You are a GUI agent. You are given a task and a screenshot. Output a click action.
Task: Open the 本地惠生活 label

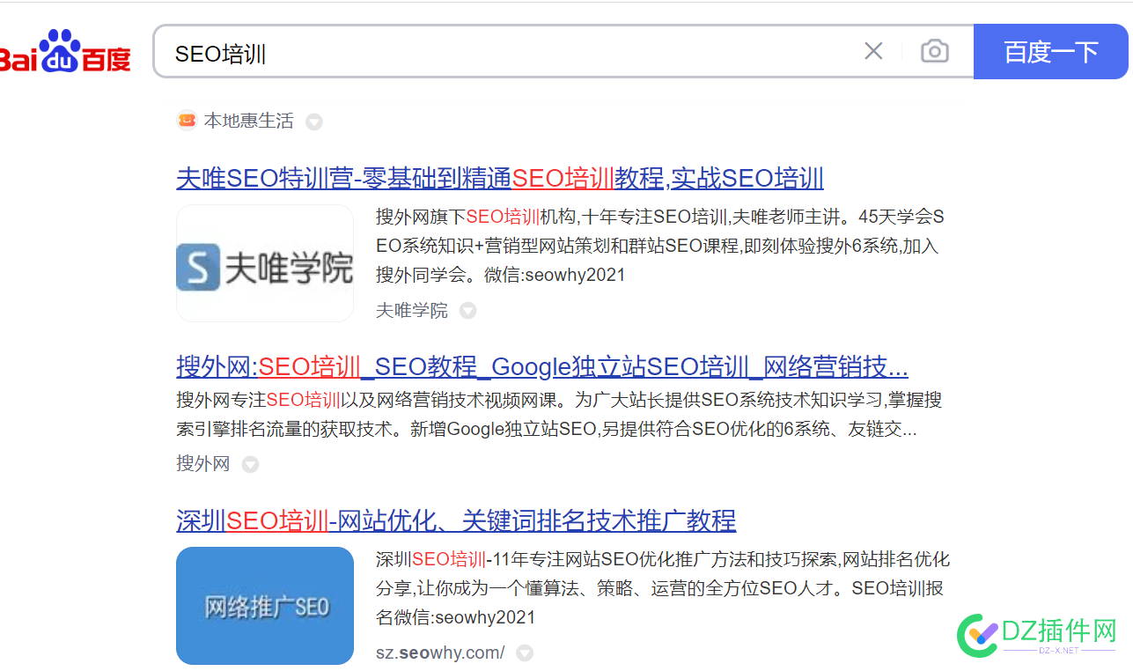pyautogui.click(x=249, y=121)
